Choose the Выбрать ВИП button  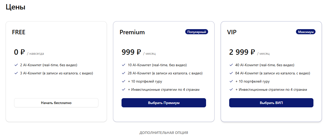271,103
